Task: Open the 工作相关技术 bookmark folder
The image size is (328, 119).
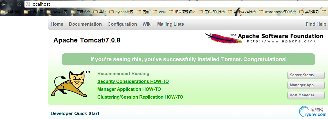Action: click(212, 12)
